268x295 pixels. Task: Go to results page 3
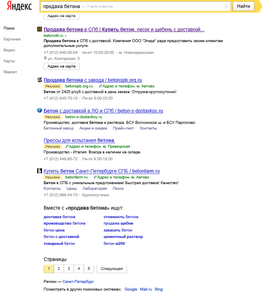click(69, 269)
